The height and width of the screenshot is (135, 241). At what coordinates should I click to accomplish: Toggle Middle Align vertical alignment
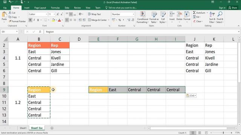71,14
